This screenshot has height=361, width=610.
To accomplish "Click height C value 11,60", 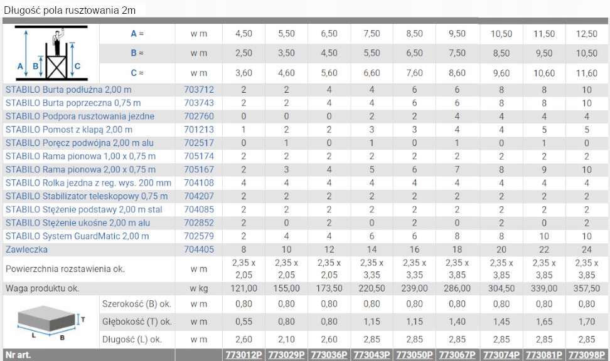I will [x=587, y=73].
